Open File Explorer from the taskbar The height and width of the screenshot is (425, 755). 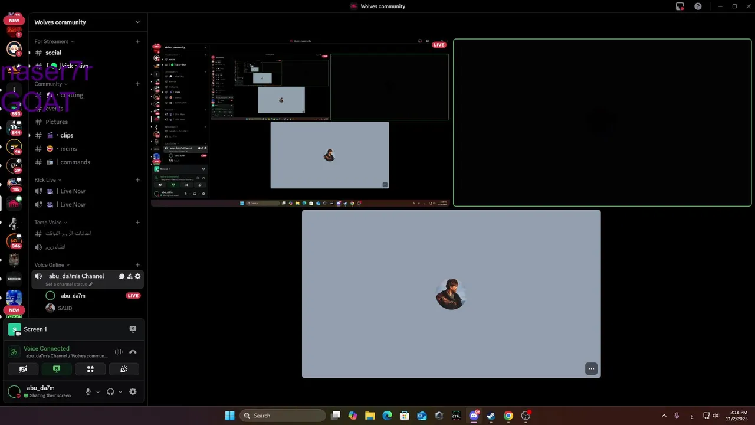tap(370, 416)
